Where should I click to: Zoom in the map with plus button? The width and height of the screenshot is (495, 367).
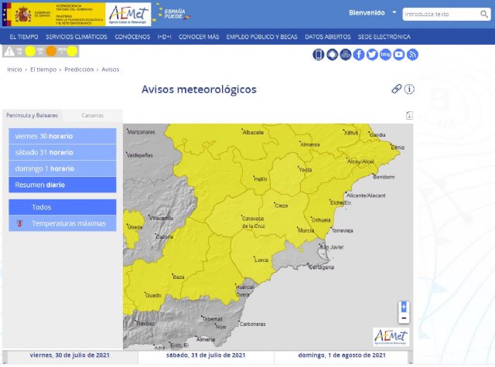tap(403, 307)
